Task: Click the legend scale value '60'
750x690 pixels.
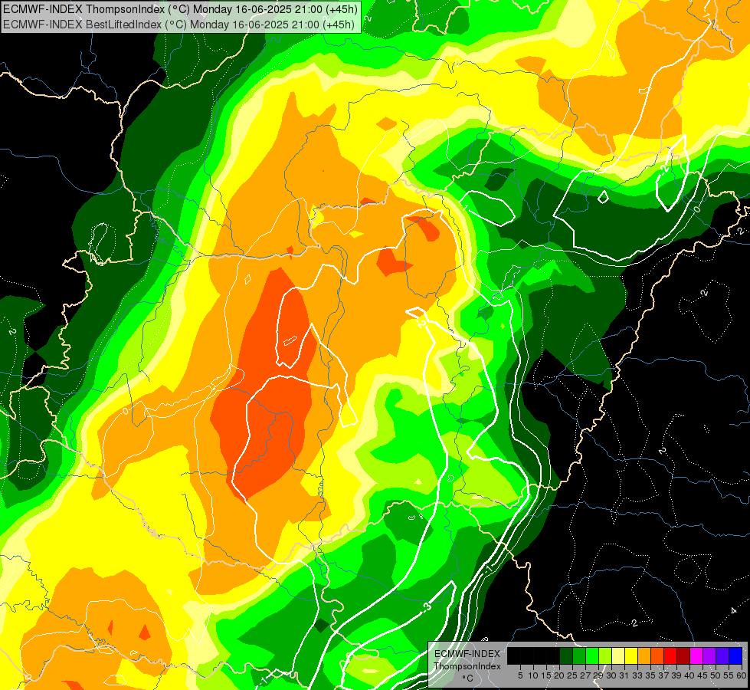Action: pos(741,675)
